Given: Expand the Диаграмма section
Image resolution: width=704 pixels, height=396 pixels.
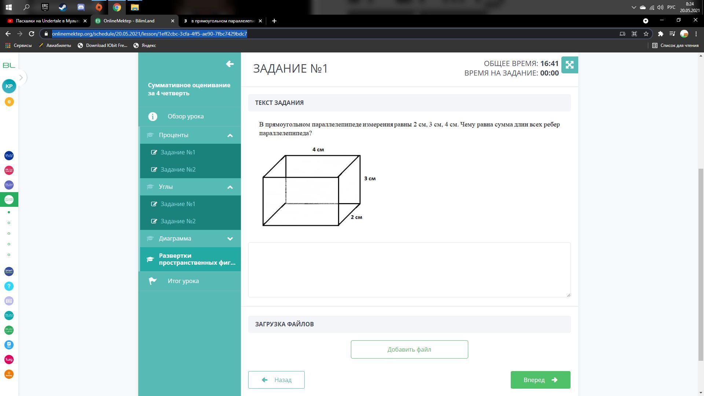Looking at the screenshot, I should click(230, 239).
